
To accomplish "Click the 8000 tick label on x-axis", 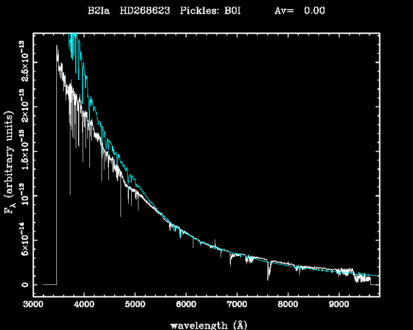I will pyautogui.click(x=288, y=306).
